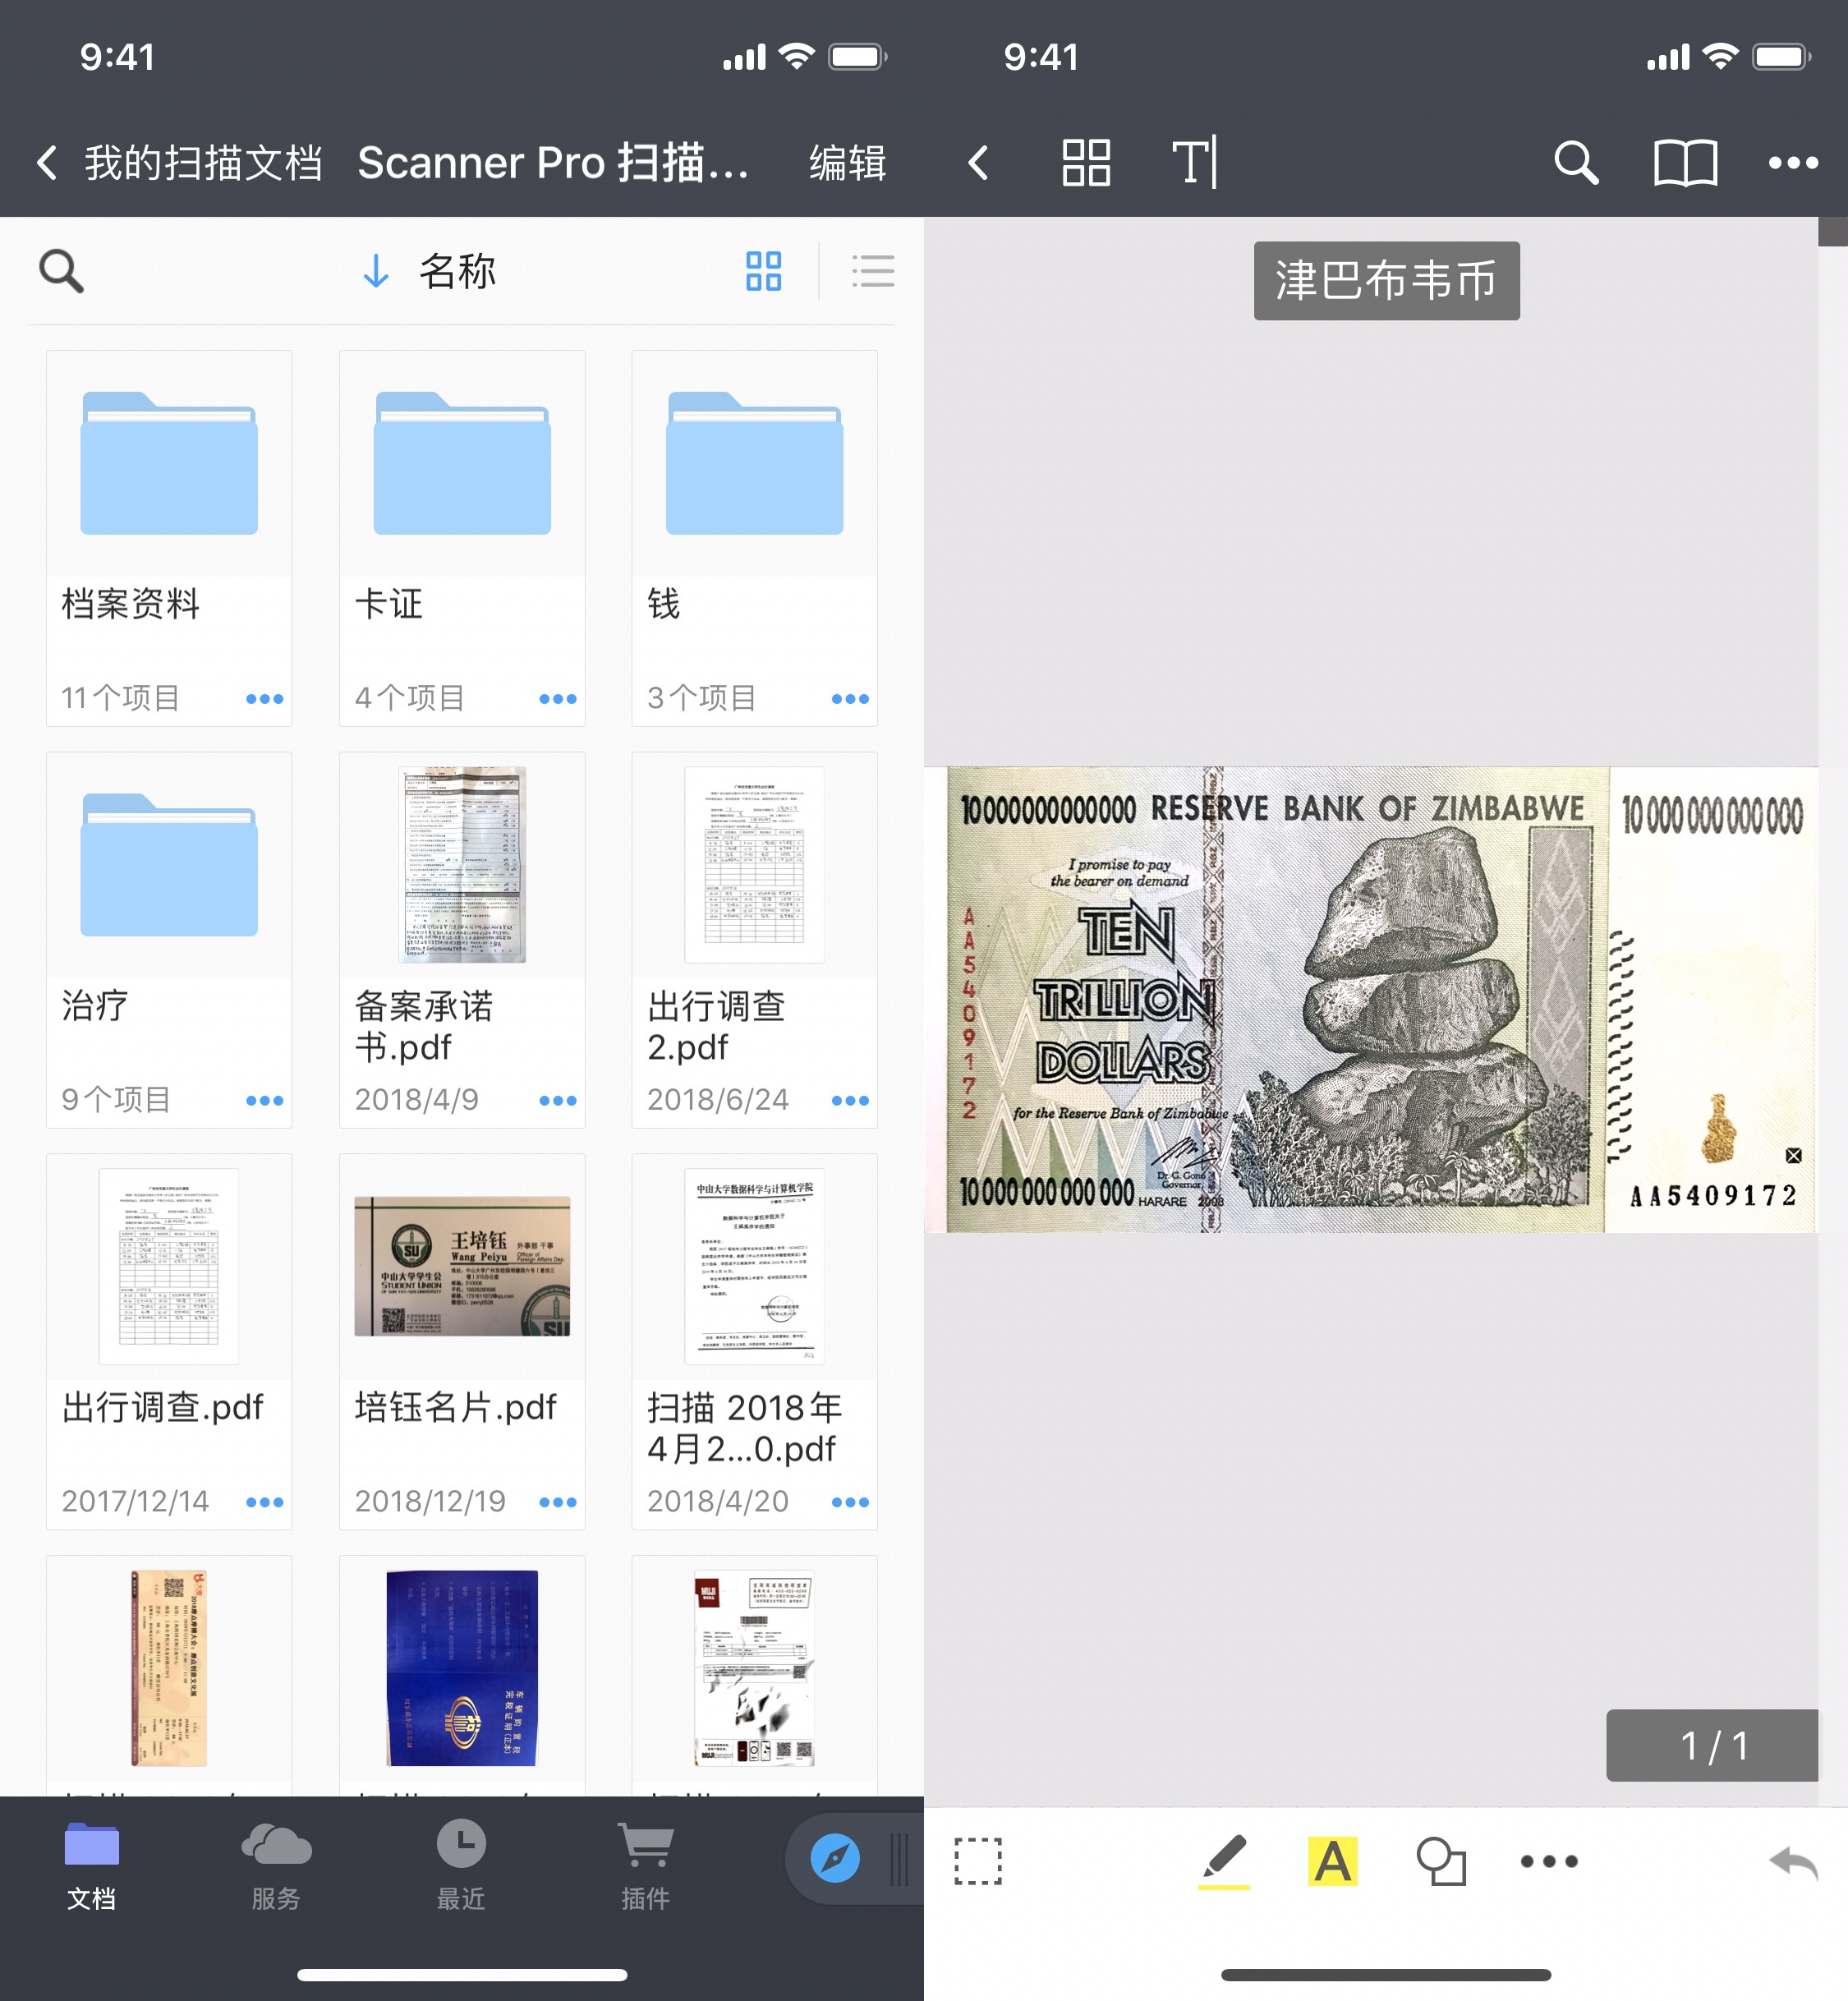Open the book reading mode icon
The height and width of the screenshot is (2001, 1848).
(1685, 162)
